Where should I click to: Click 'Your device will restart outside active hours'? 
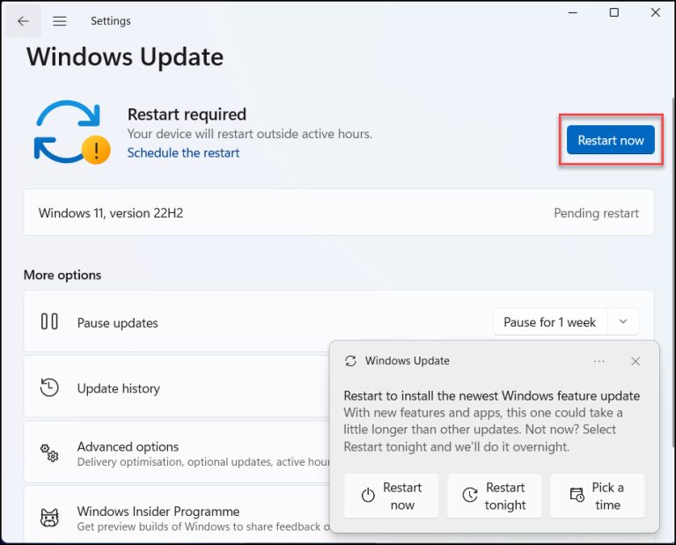(x=250, y=134)
